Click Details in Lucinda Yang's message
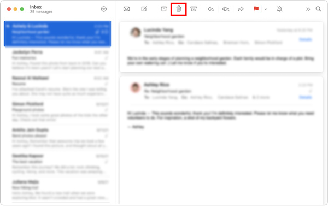The image size is (328, 207). 306,39
